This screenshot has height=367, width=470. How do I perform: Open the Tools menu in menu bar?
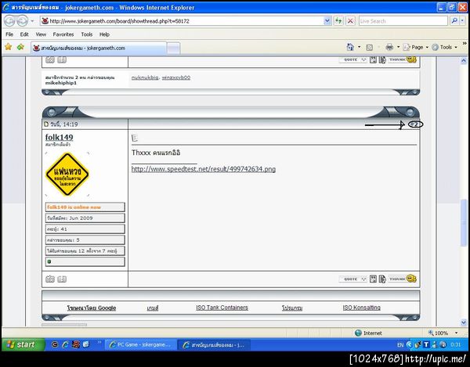coord(87,34)
